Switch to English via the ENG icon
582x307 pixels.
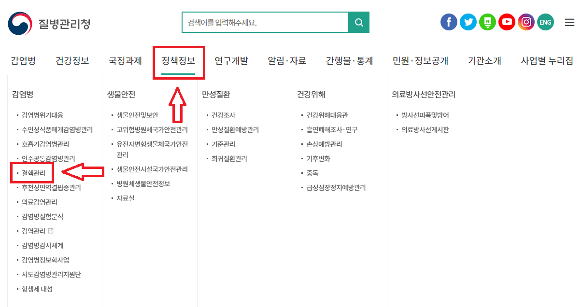tap(545, 22)
